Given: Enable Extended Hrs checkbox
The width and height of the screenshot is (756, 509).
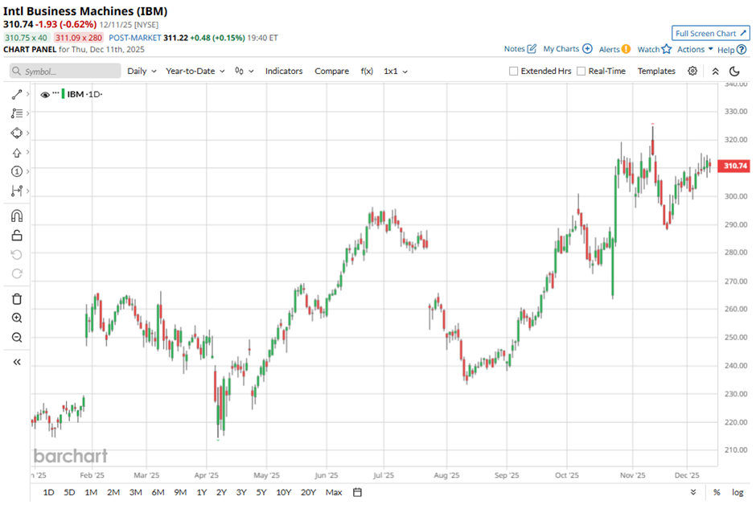Looking at the screenshot, I should coord(514,71).
